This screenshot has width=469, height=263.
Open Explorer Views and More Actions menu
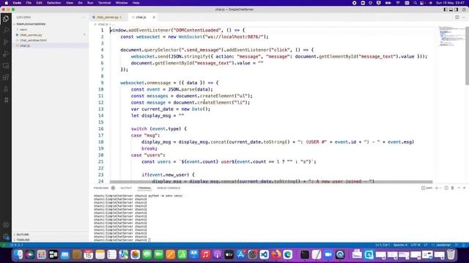(84, 18)
